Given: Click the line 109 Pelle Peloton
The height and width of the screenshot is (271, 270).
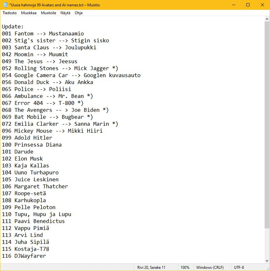Looking at the screenshot, I should pos(29,207).
